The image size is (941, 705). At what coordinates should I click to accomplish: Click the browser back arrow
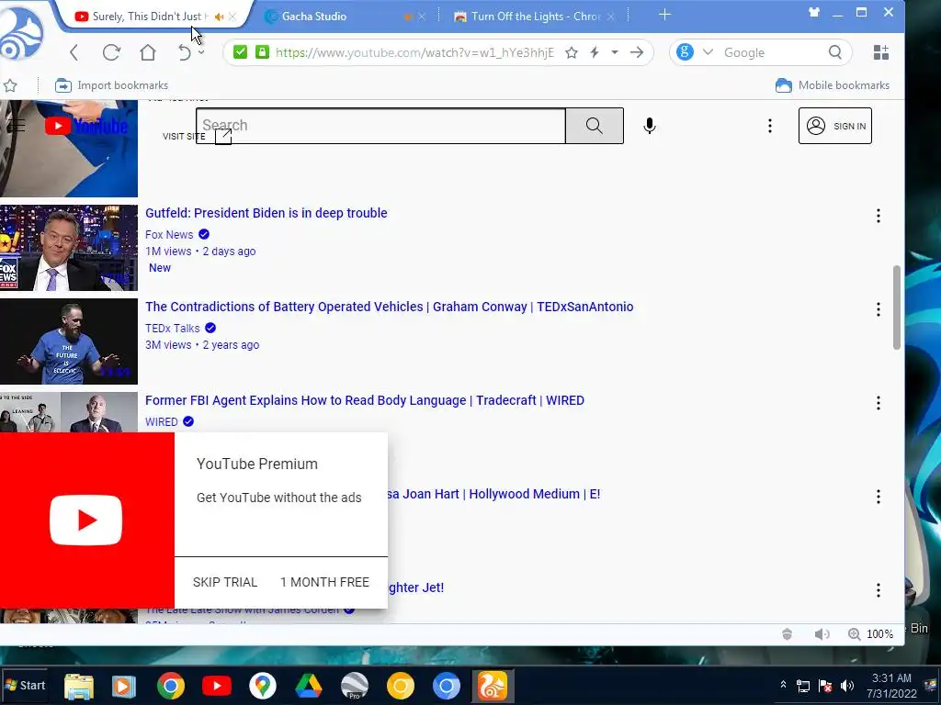[74, 52]
